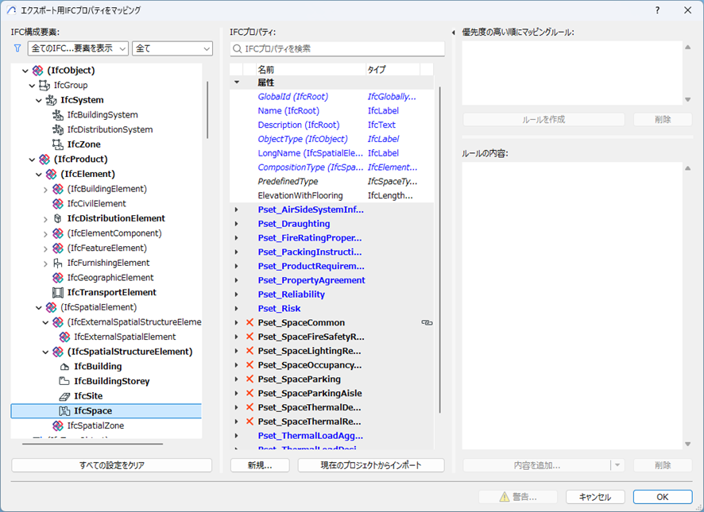Click the IfcCivilElement icon

point(58,203)
